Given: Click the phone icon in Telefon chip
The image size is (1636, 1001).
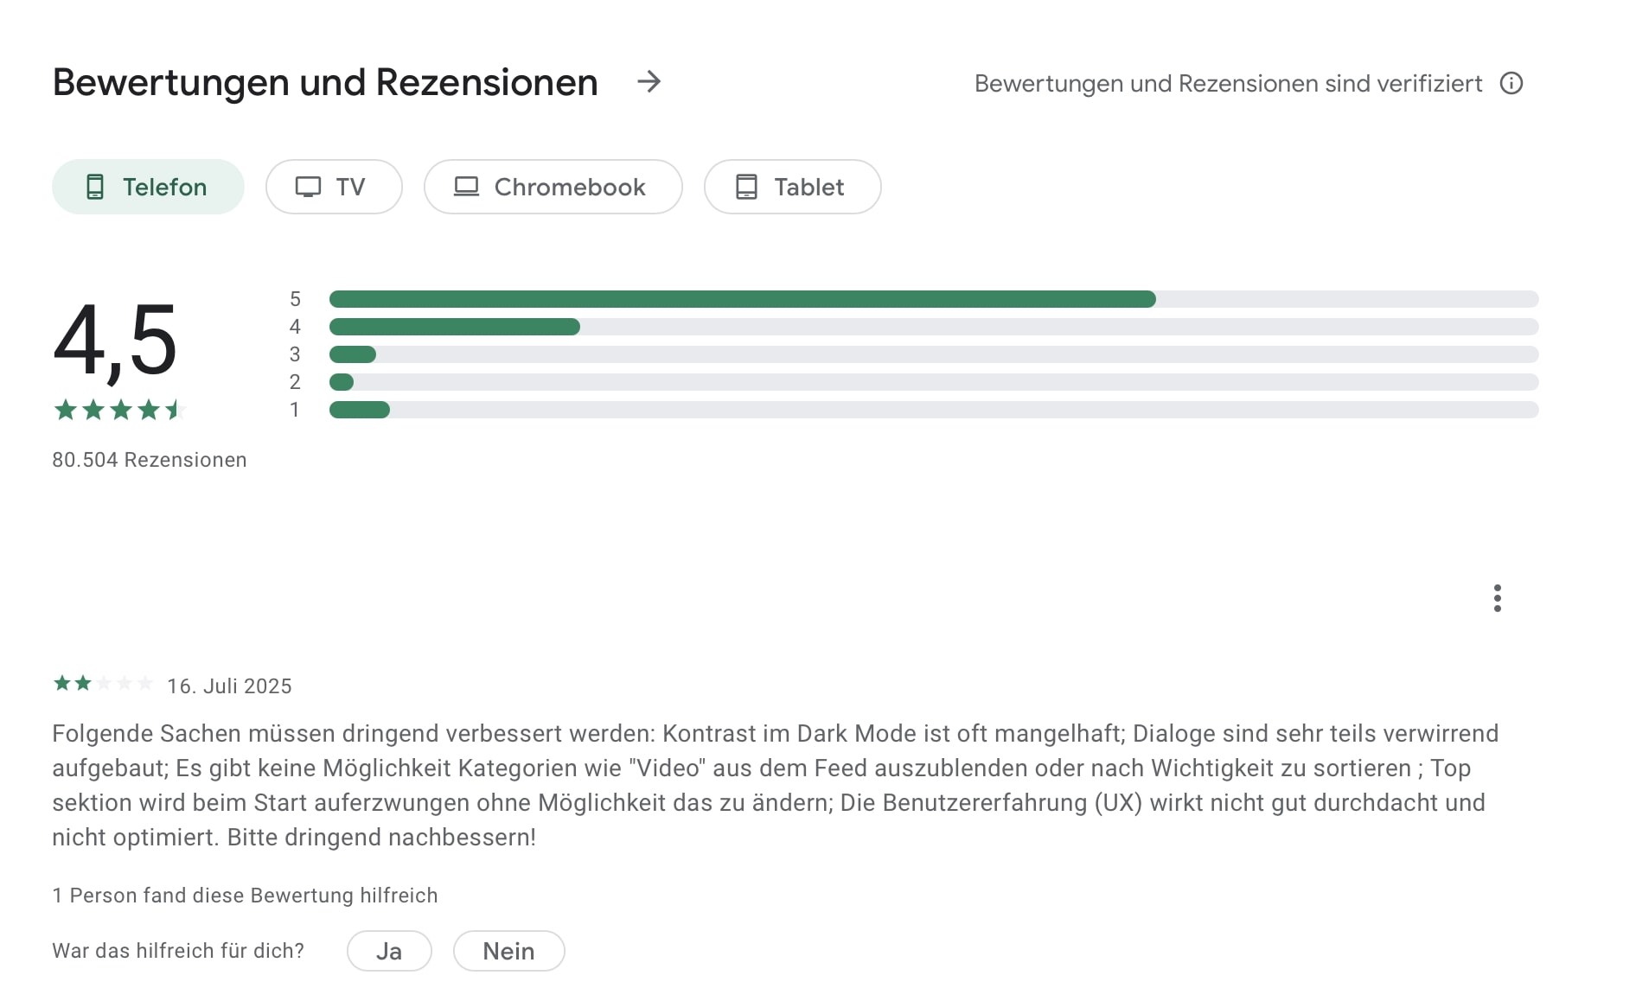Looking at the screenshot, I should (95, 187).
